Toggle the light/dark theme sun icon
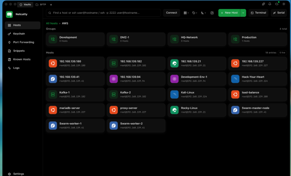 [x=284, y=4]
